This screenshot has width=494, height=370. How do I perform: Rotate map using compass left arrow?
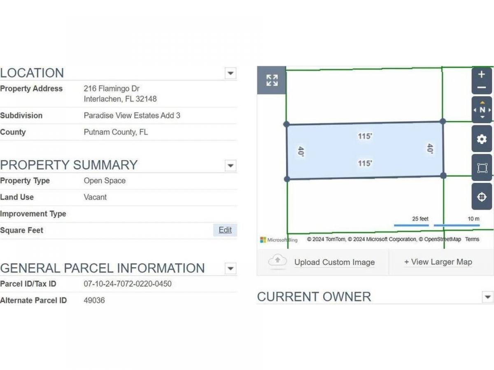[475, 110]
